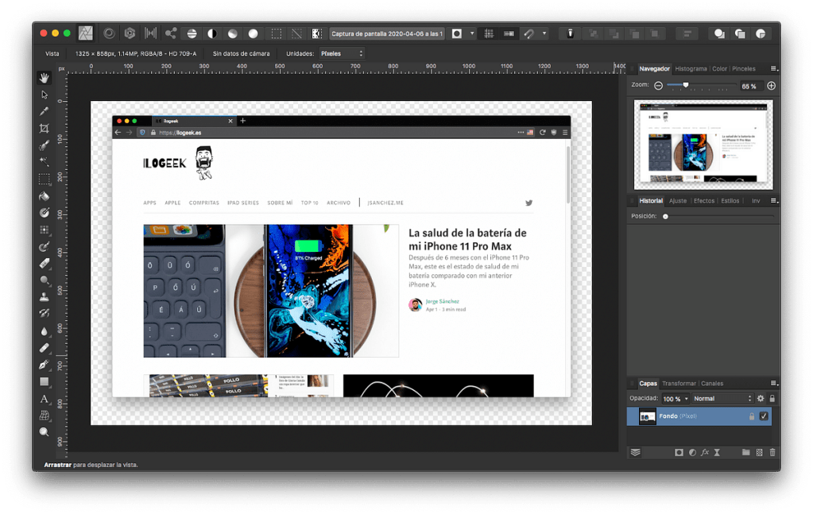Expand the Opacidad 100% dropdown

click(687, 399)
